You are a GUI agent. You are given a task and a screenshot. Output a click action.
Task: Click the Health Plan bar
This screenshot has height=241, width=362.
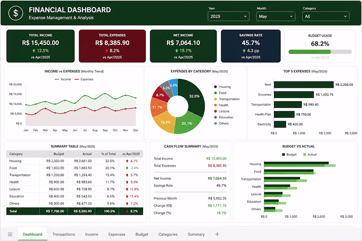[284, 114]
